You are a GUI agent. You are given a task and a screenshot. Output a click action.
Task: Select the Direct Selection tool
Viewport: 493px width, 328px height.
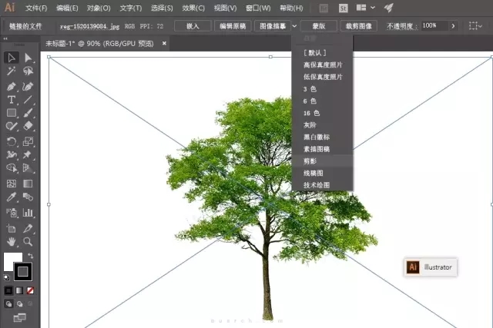click(29, 58)
